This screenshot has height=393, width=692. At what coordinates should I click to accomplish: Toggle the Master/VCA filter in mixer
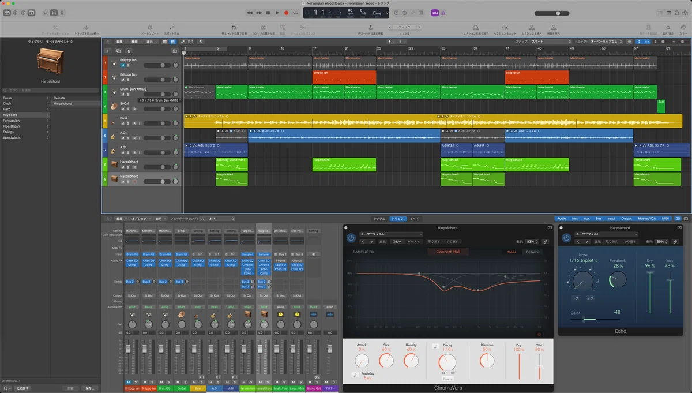point(646,219)
